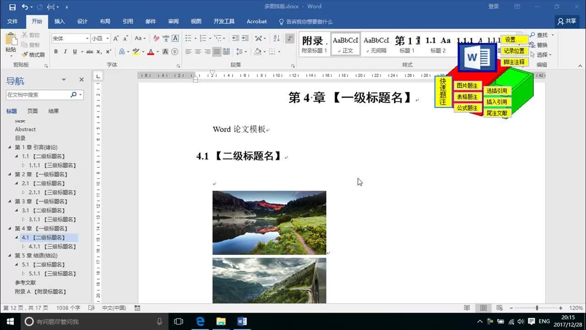Toggle Italic formatting
This screenshot has height=330, width=586.
[65, 52]
